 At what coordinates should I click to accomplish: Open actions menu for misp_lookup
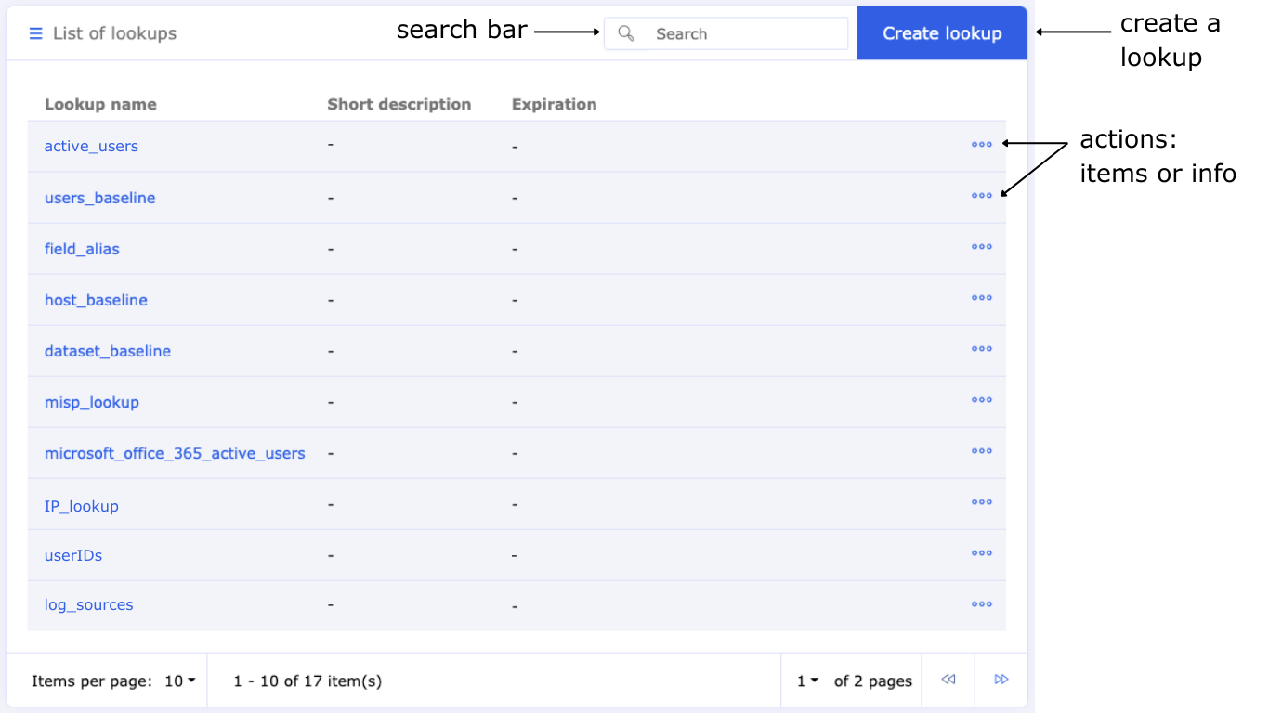point(982,400)
